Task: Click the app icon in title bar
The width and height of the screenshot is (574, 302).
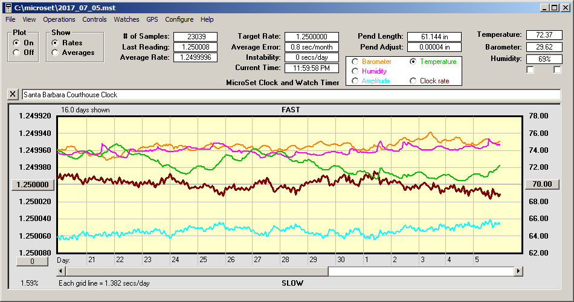Action: pos(7,7)
